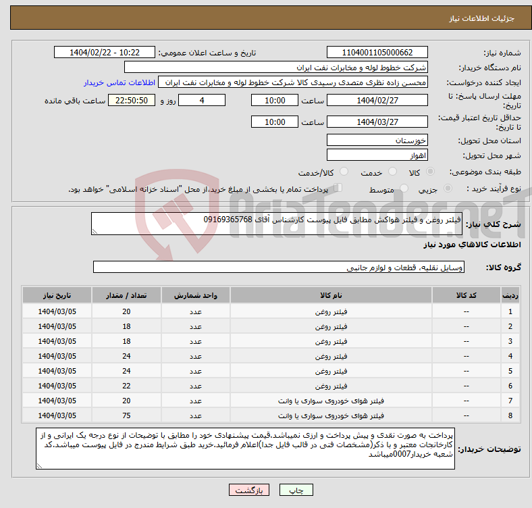Click quantity 75 in row 8
Screen dimensions: 532x508
(126, 415)
